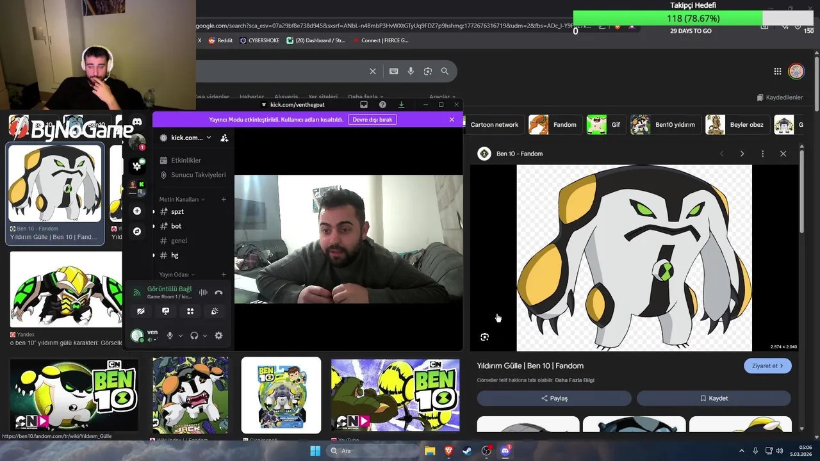Open Google Lens image search icon
Viewport: 820px width, 461px height.
[428, 71]
